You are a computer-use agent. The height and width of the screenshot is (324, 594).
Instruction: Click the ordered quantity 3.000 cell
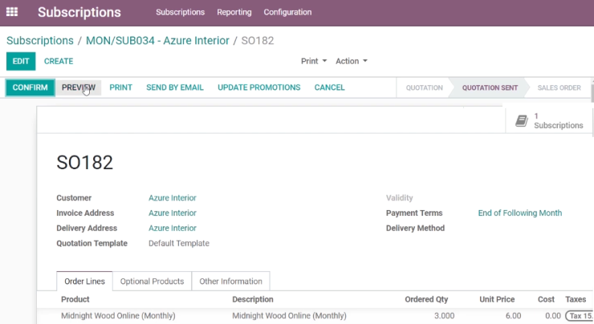444,316
